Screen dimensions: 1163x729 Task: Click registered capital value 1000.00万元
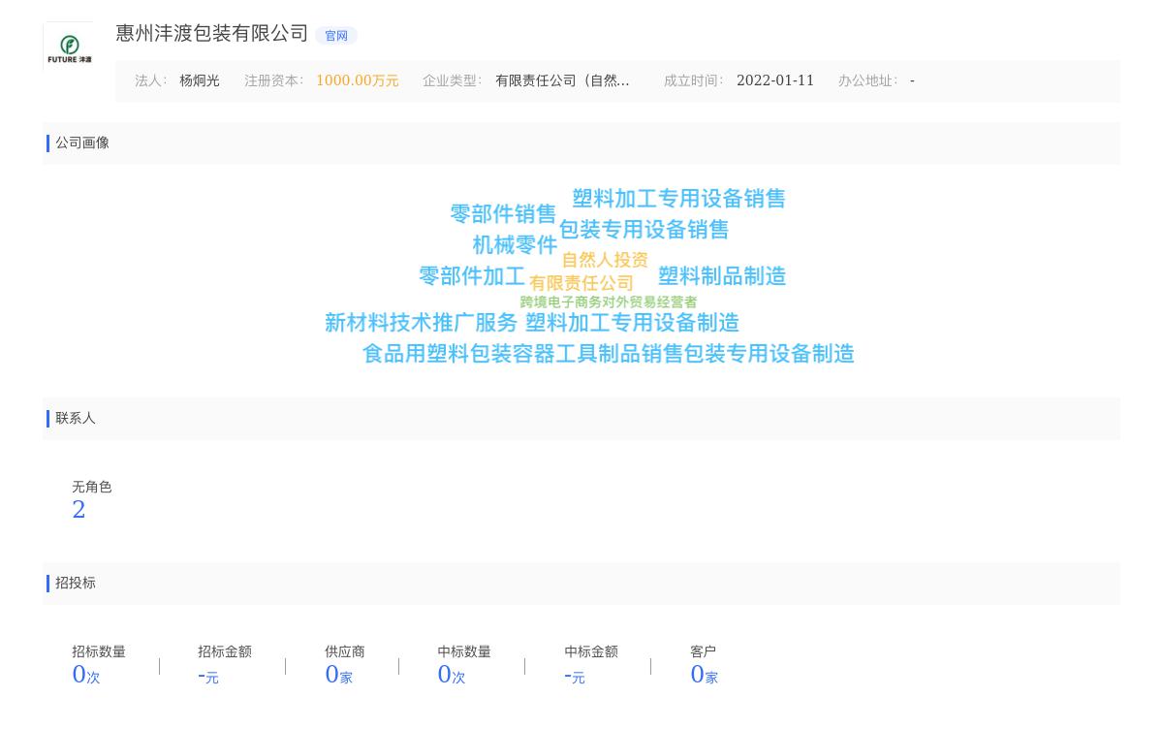pos(358,81)
